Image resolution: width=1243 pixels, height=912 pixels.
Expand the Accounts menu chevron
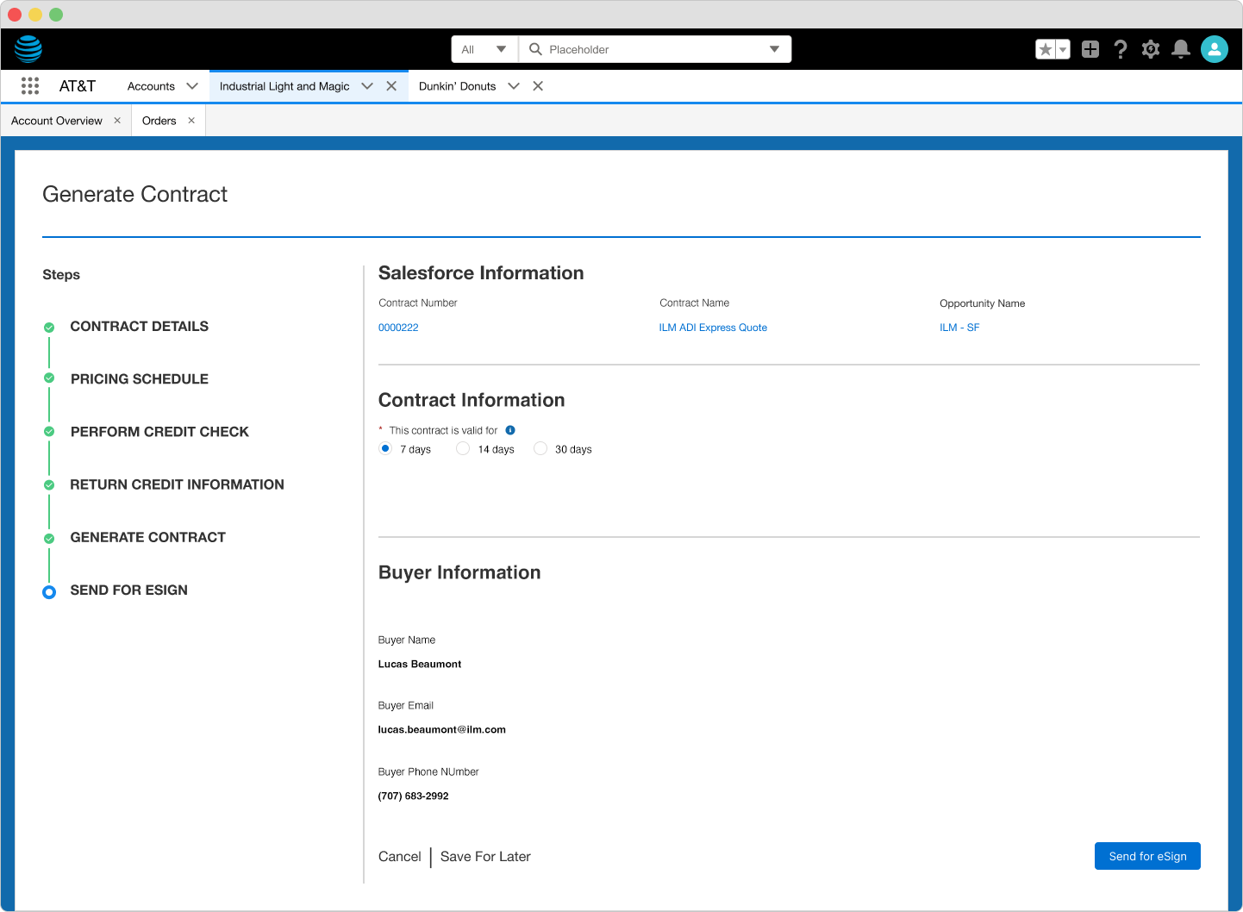192,86
